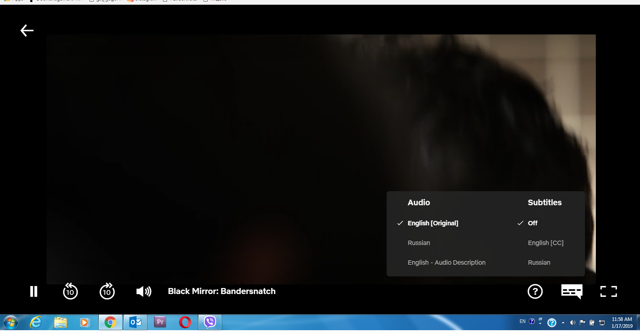The width and height of the screenshot is (640, 335).
Task: Open Adobe Premiere from taskbar
Action: click(x=160, y=323)
